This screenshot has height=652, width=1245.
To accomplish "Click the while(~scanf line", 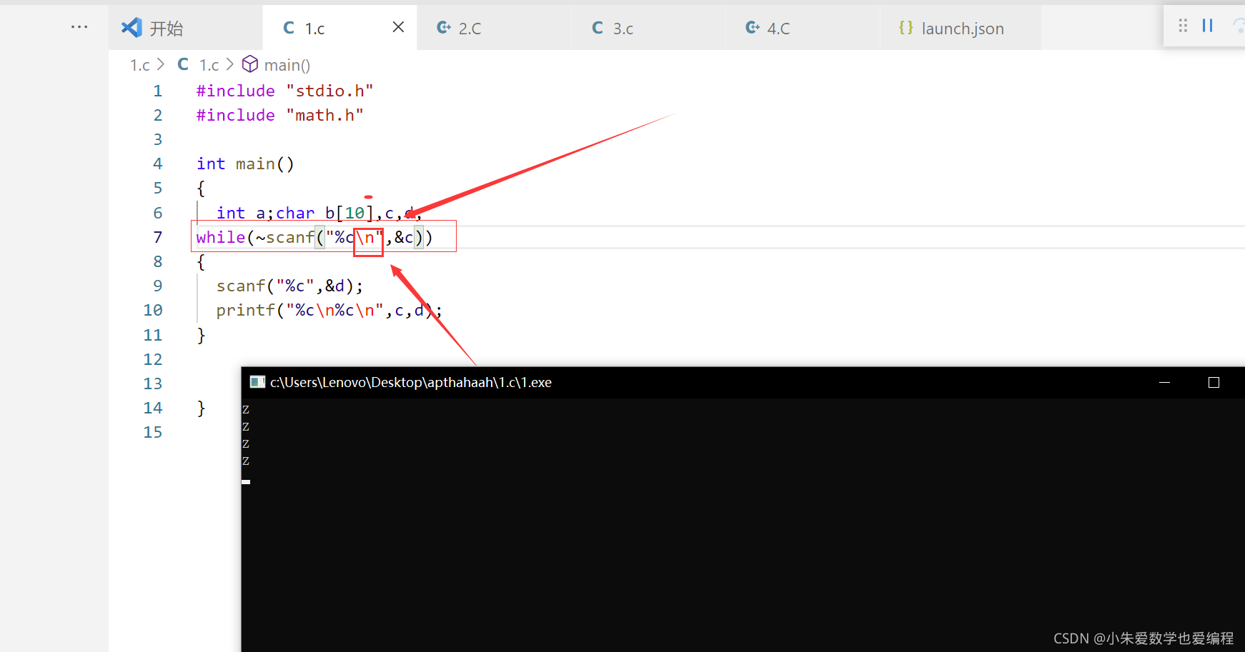I will click(x=314, y=237).
